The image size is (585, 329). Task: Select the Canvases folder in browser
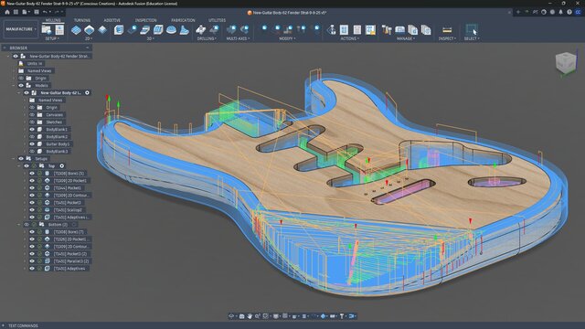(x=55, y=115)
